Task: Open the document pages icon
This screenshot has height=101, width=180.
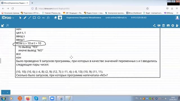Action: tap(163, 26)
